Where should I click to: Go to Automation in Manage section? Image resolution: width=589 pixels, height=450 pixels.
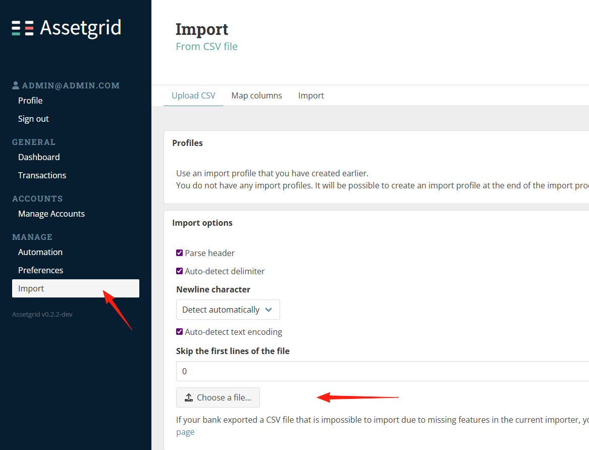coord(40,252)
